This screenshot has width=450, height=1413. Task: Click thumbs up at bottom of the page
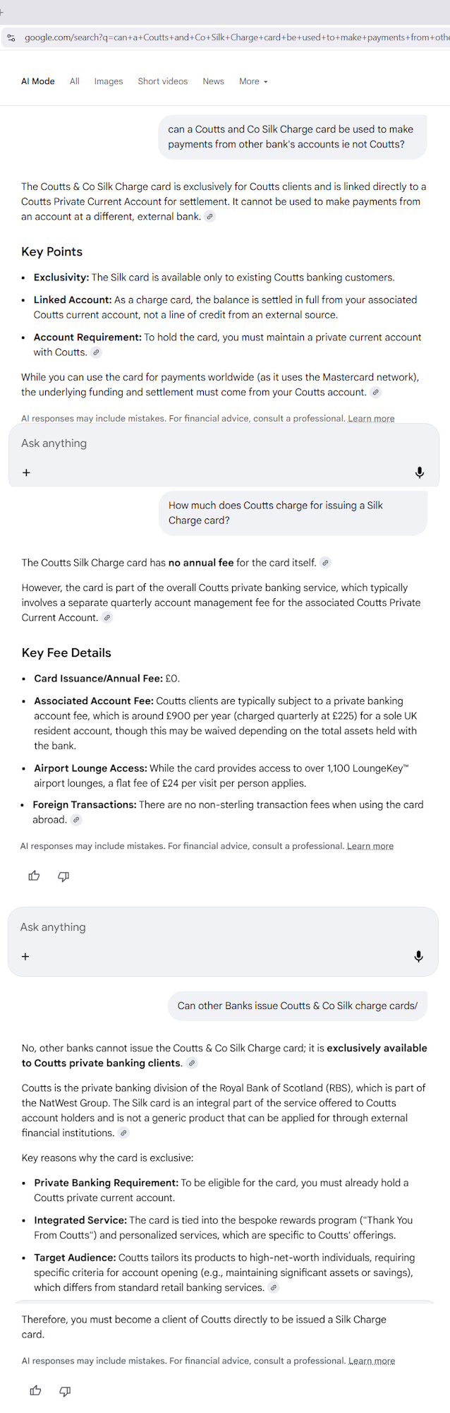[x=35, y=1391]
